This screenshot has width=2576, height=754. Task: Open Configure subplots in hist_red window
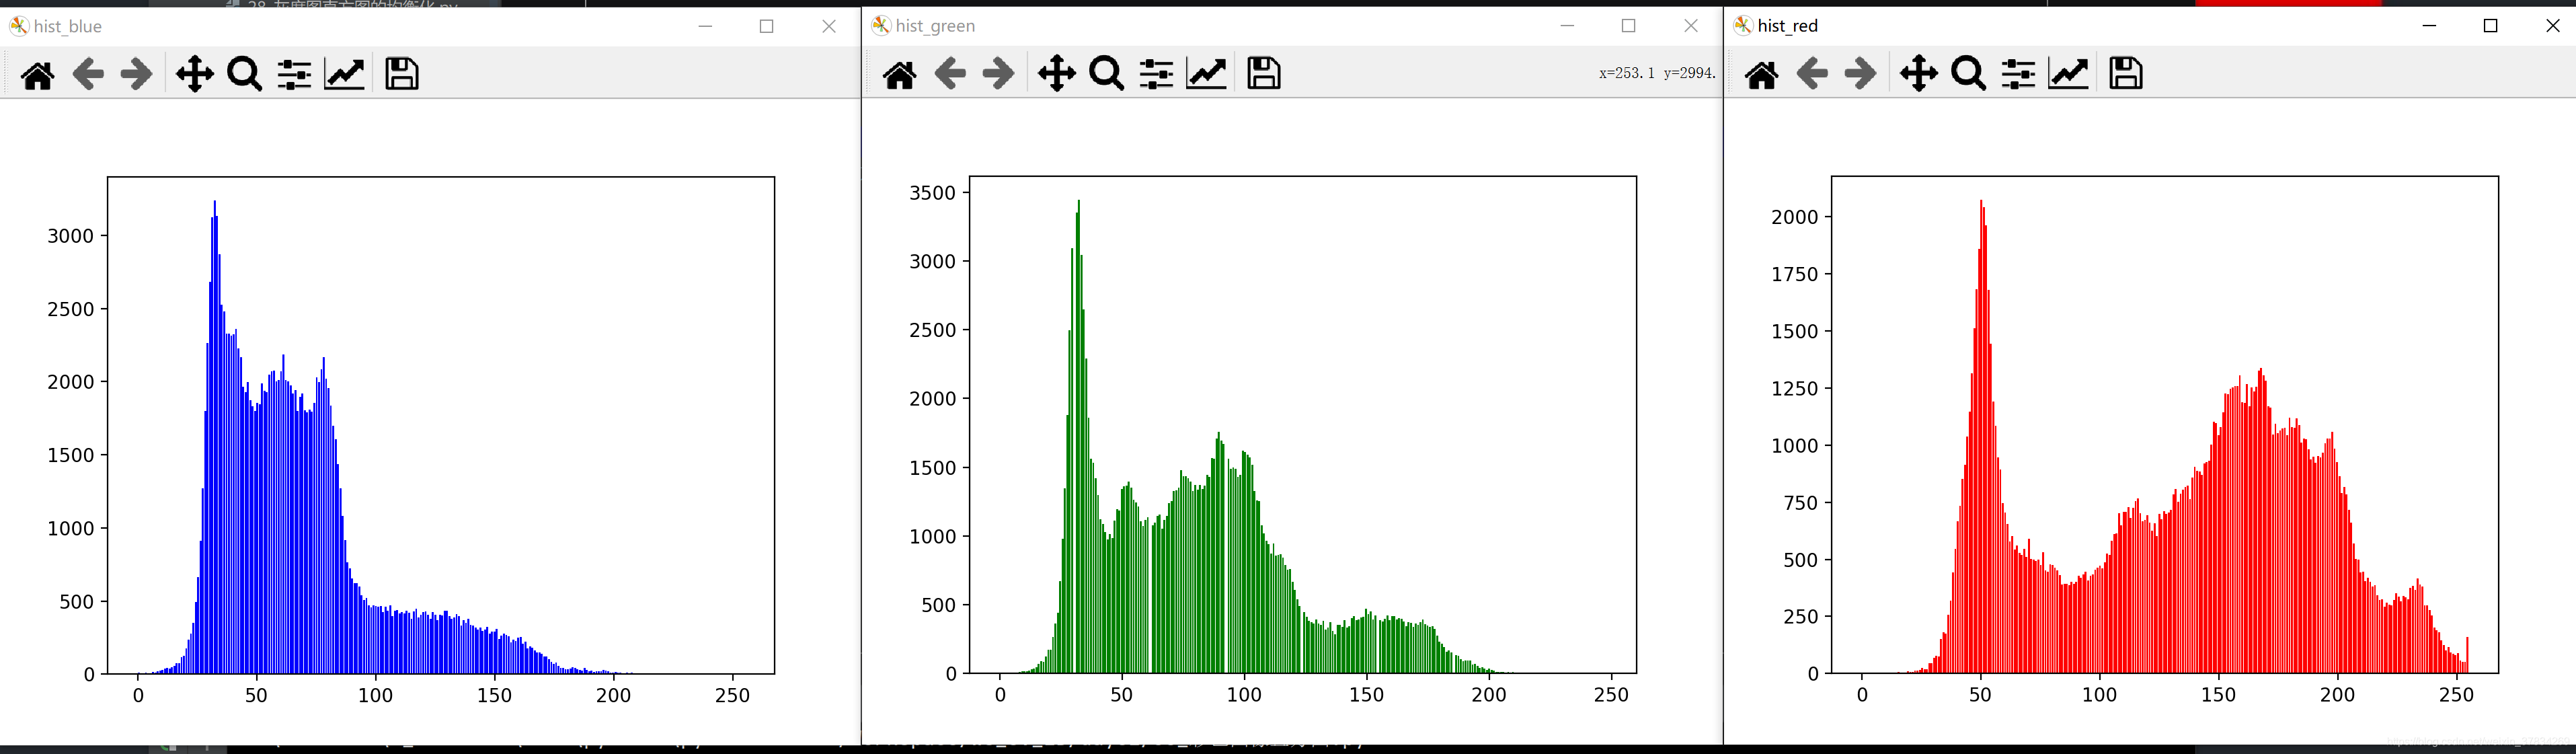pyautogui.click(x=2018, y=74)
